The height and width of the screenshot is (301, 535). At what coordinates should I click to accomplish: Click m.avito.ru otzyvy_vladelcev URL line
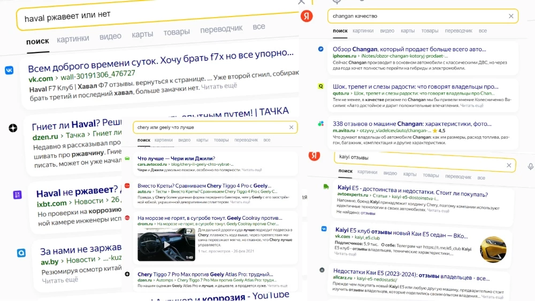click(x=381, y=130)
